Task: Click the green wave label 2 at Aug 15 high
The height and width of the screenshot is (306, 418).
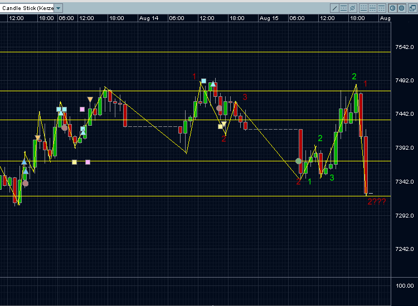Action: tap(354, 76)
